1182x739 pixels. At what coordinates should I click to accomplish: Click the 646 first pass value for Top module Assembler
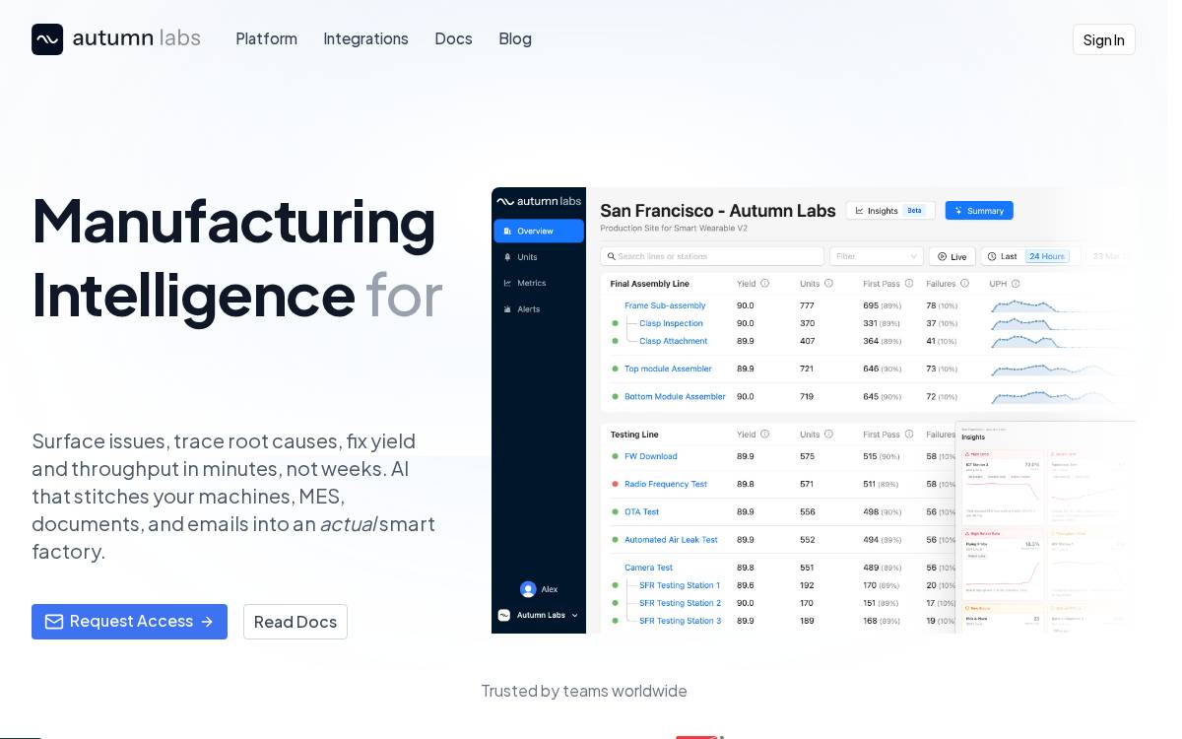tap(871, 369)
